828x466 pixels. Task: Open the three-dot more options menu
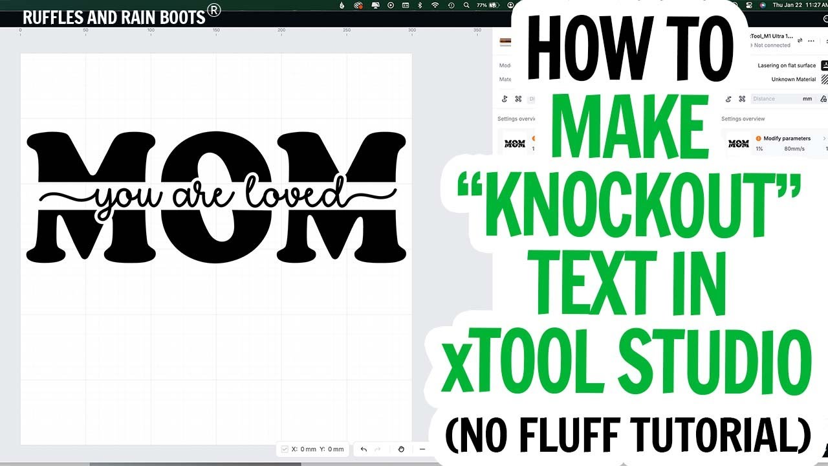[x=811, y=40]
